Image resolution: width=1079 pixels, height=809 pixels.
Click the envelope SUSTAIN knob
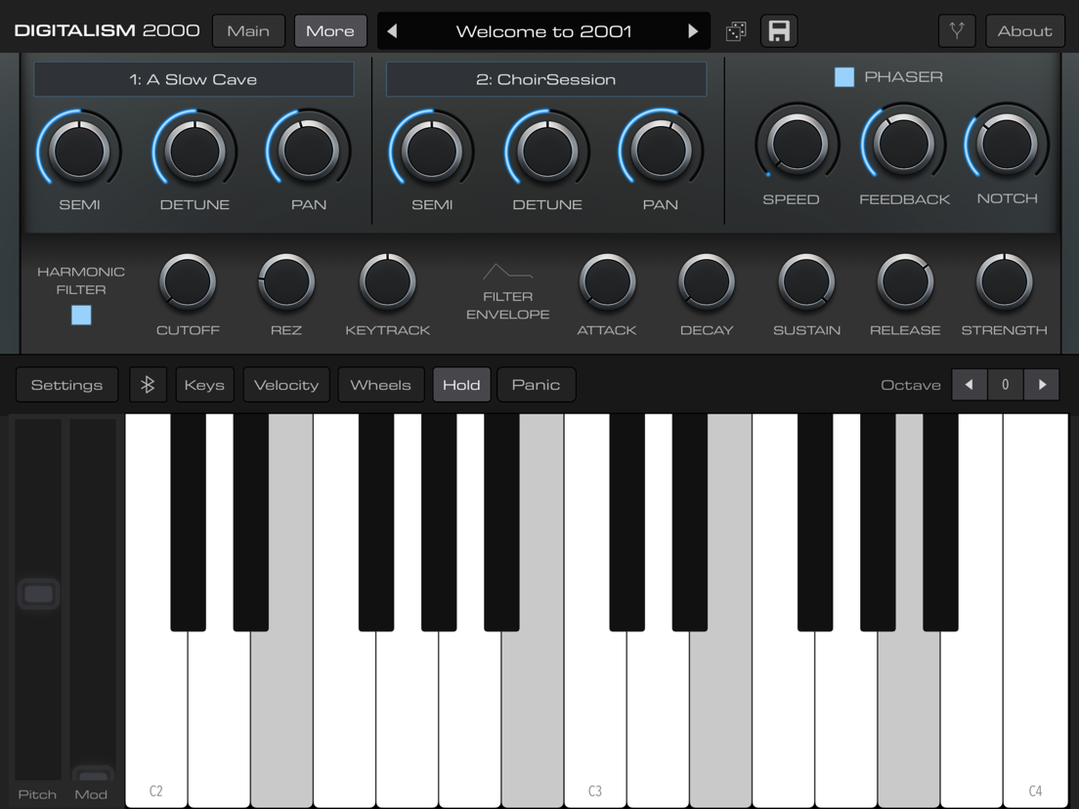(806, 282)
